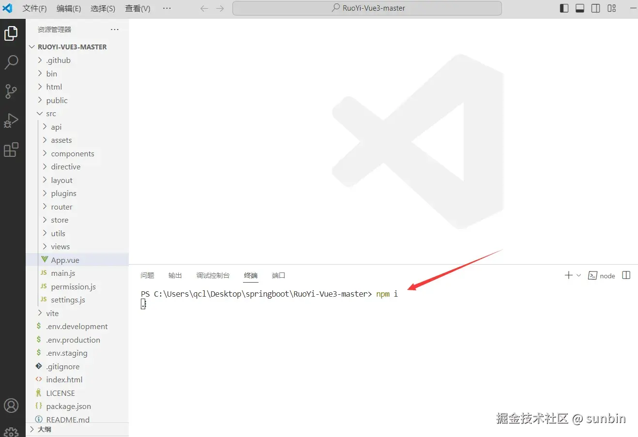Switch to the 调试控制台 panel tab
This screenshot has width=638, height=437.
tap(213, 275)
